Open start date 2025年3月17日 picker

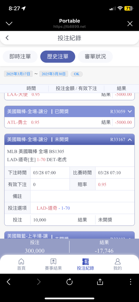(x=18, y=74)
